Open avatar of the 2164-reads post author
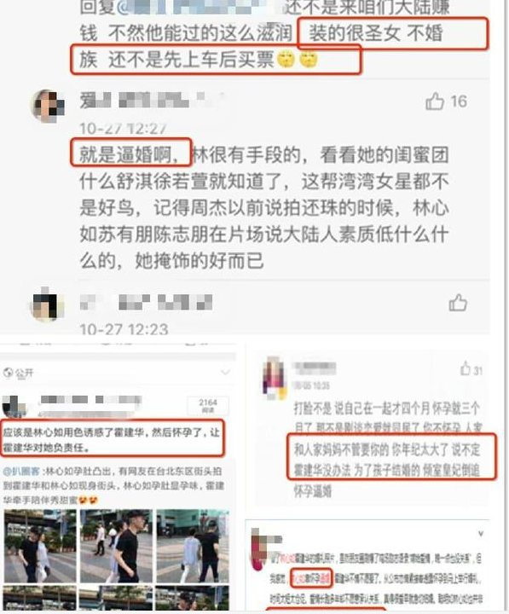This screenshot has width=509, height=614. point(14,407)
